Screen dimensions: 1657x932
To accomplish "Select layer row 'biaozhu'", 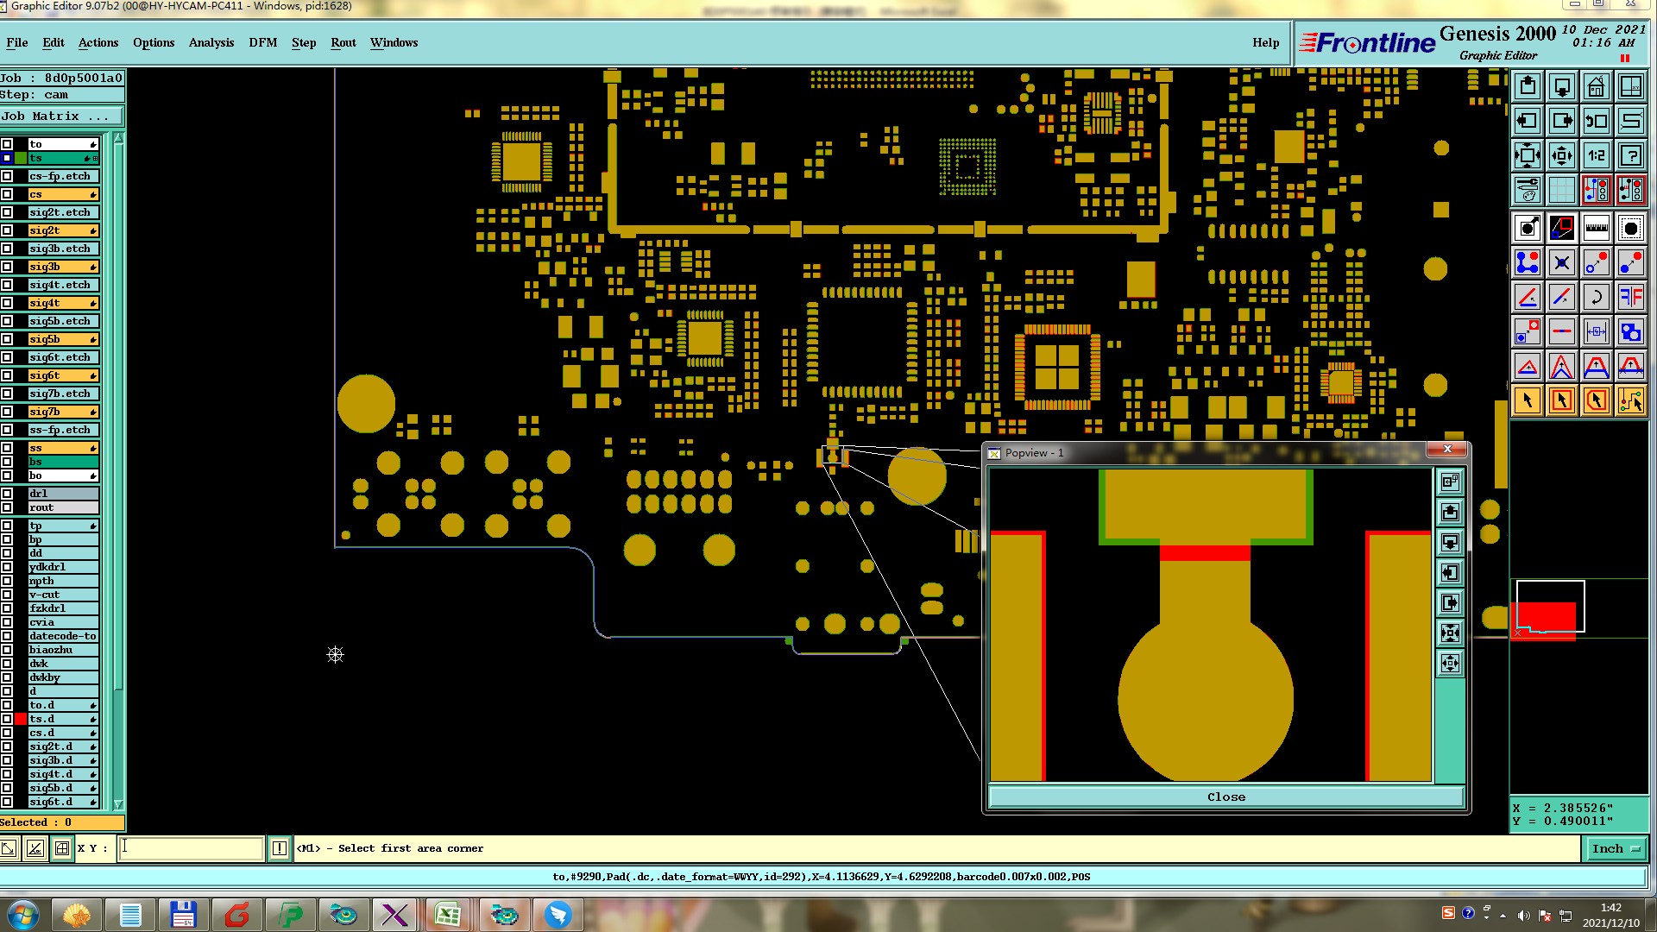I will pyautogui.click(x=63, y=650).
